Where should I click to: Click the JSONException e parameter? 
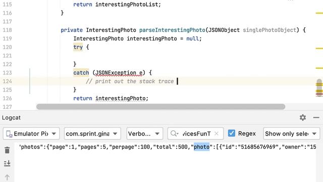coord(119,73)
